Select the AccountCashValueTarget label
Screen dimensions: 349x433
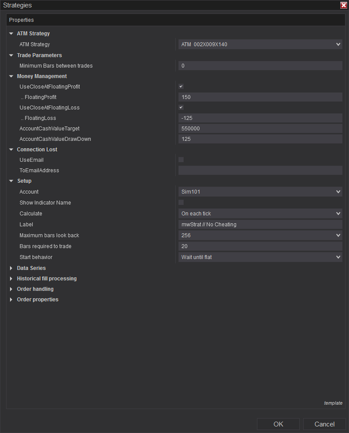[49, 129]
